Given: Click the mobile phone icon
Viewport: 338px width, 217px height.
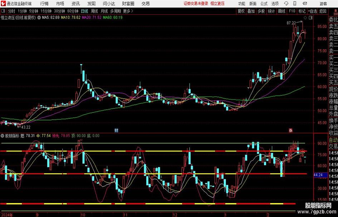Looking at the screenshot, I should click(x=295, y=4).
